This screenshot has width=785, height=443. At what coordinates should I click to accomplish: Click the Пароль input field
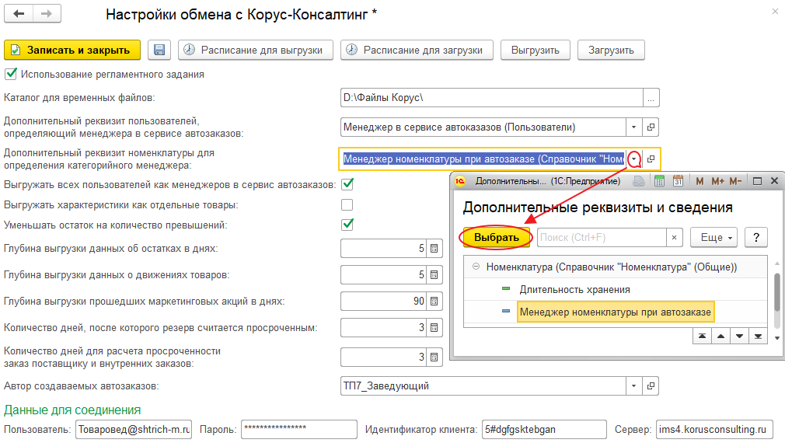(299, 430)
